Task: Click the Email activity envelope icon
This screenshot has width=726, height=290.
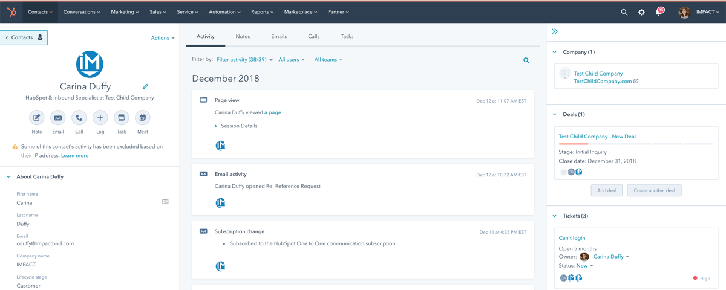Action: point(203,174)
